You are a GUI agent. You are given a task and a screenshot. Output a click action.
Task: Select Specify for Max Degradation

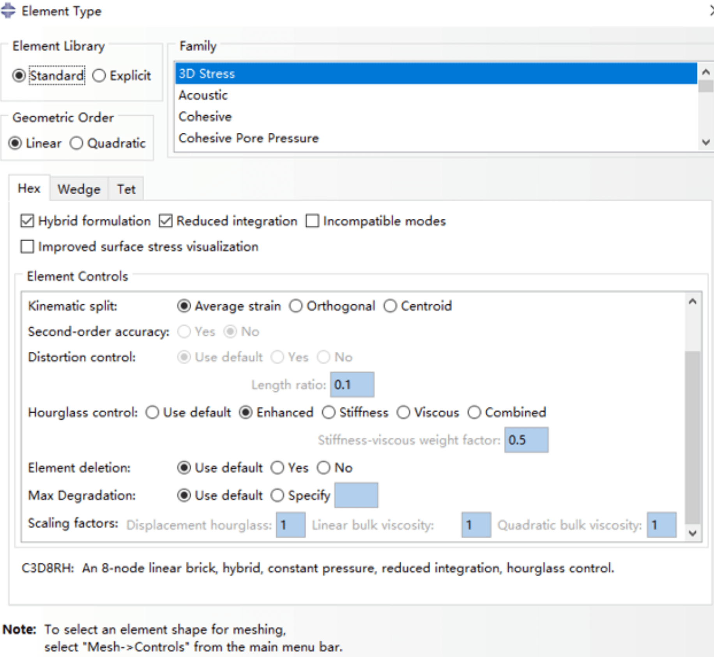tap(277, 495)
